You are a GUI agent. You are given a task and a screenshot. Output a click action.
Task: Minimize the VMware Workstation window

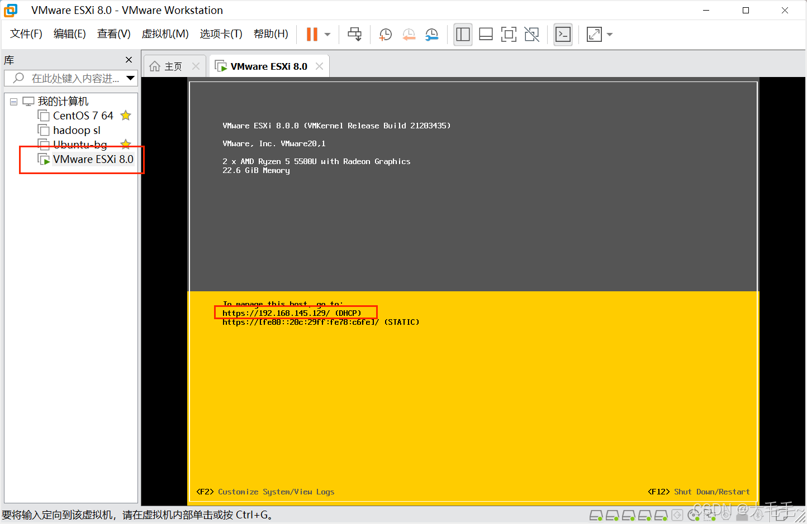tap(706, 10)
